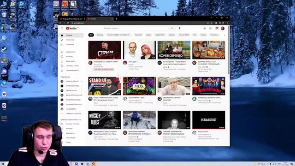Reload the page with browser refresh icon
The width and height of the screenshot is (295, 166).
pyautogui.click(x=68, y=23)
